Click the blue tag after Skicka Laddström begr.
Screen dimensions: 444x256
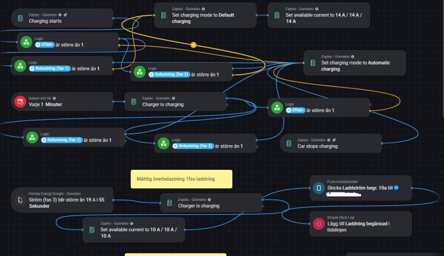point(396,188)
